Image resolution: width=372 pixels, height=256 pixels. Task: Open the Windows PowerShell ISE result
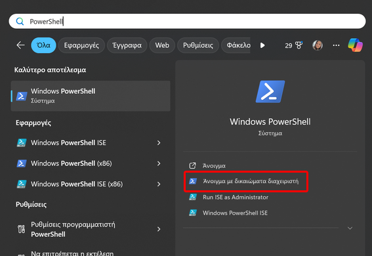pyautogui.click(x=91, y=142)
